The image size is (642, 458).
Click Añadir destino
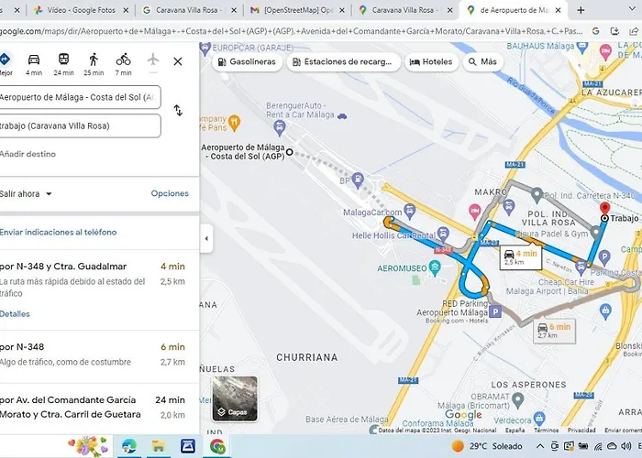pyautogui.click(x=28, y=154)
